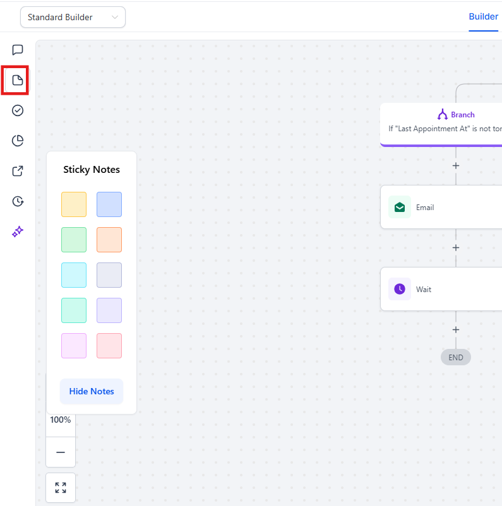
Task: Select the Wait step node
Action: [x=442, y=289]
